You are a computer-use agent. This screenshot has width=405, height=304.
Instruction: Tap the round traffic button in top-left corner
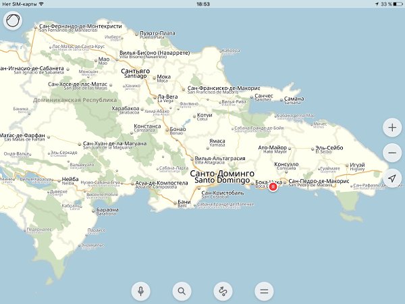pos(13,20)
